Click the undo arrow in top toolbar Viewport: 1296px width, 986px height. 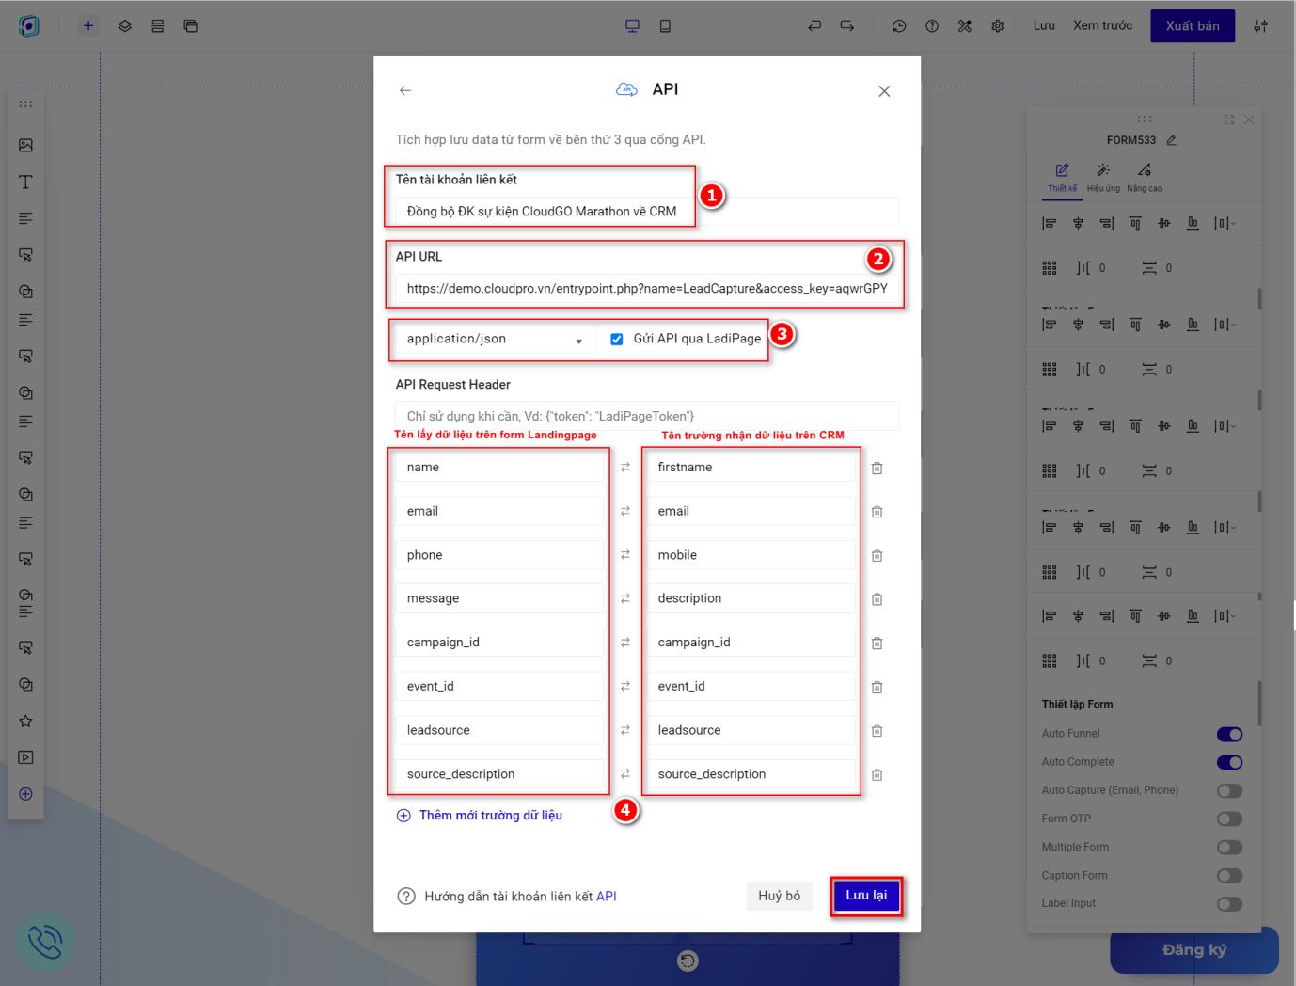click(814, 26)
